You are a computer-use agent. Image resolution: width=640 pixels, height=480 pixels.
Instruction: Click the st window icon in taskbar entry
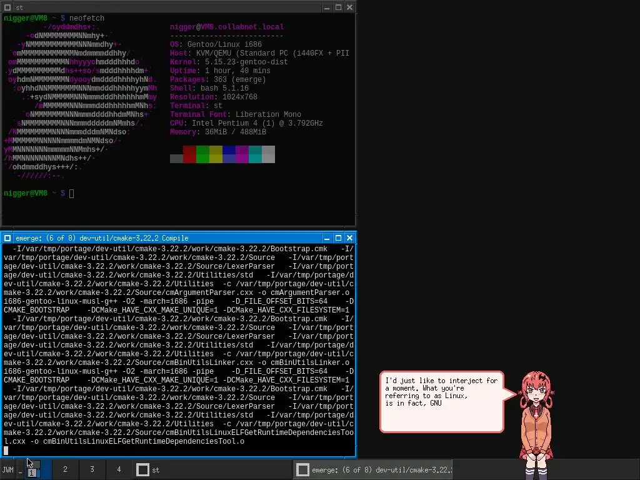142,470
